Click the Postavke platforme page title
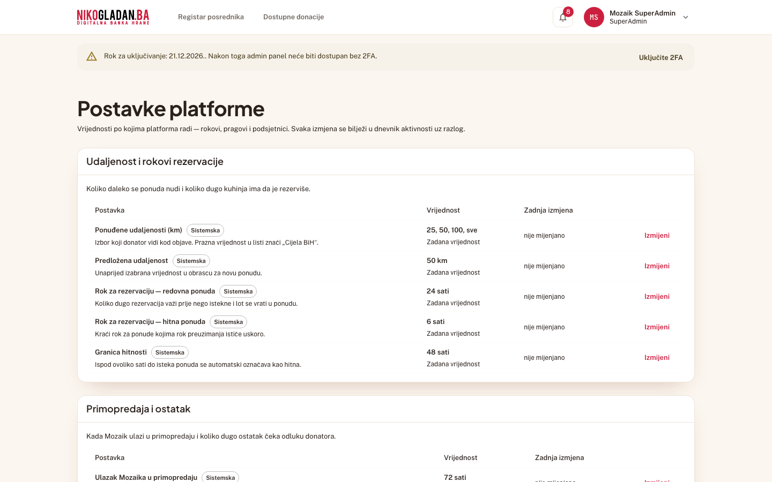772x482 pixels. click(x=171, y=109)
